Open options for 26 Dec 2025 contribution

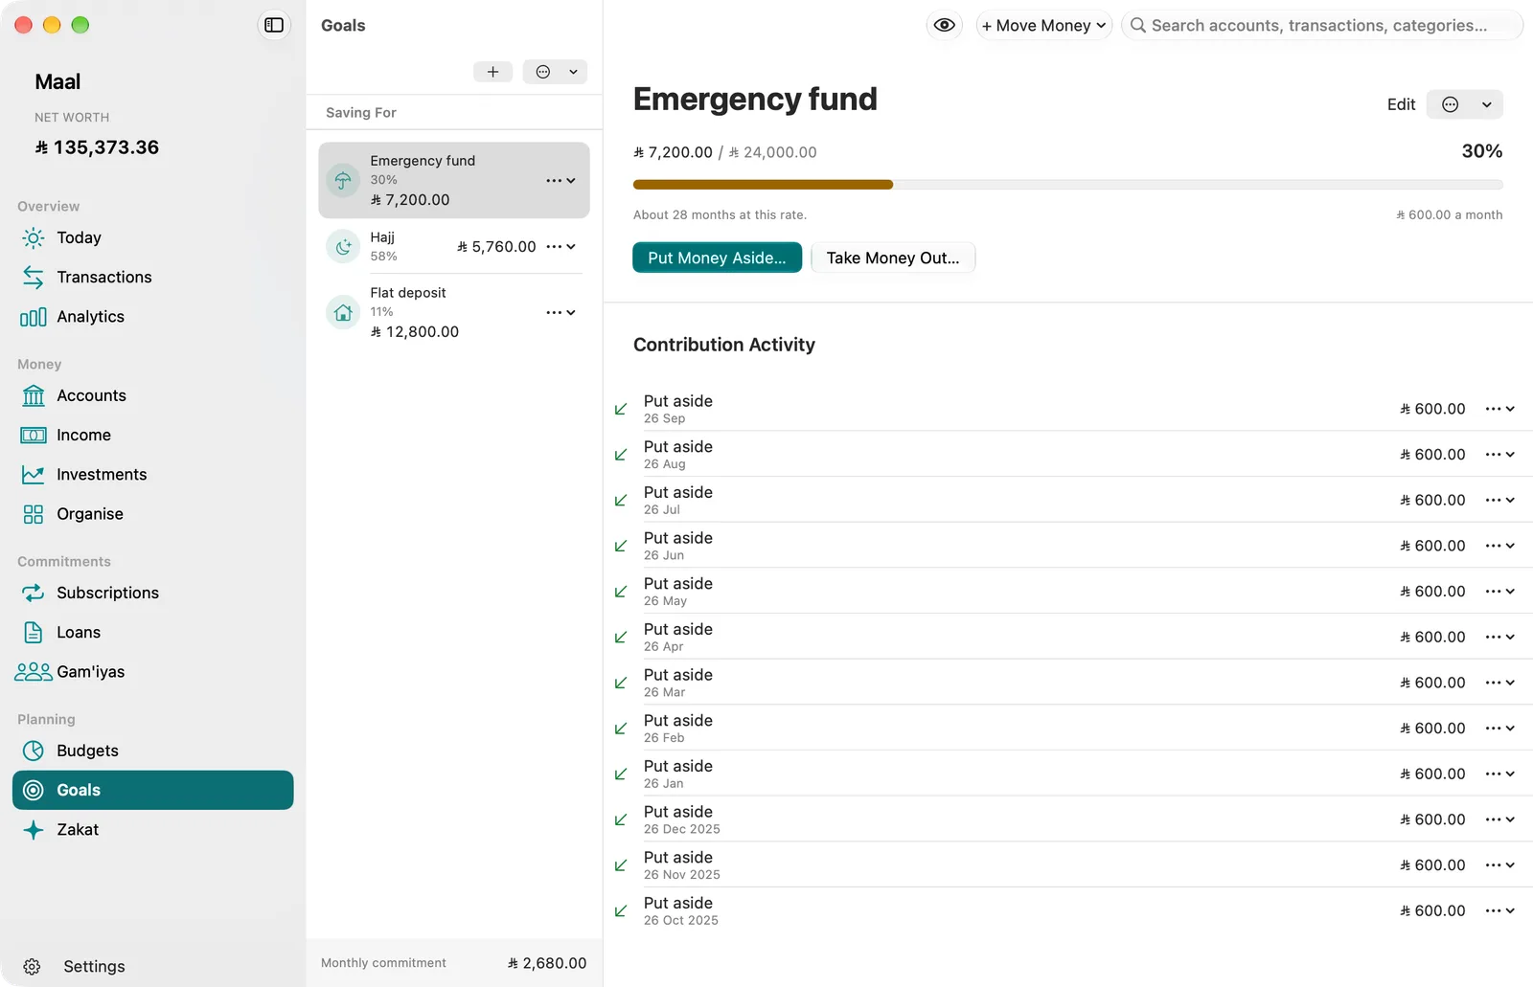(1499, 819)
